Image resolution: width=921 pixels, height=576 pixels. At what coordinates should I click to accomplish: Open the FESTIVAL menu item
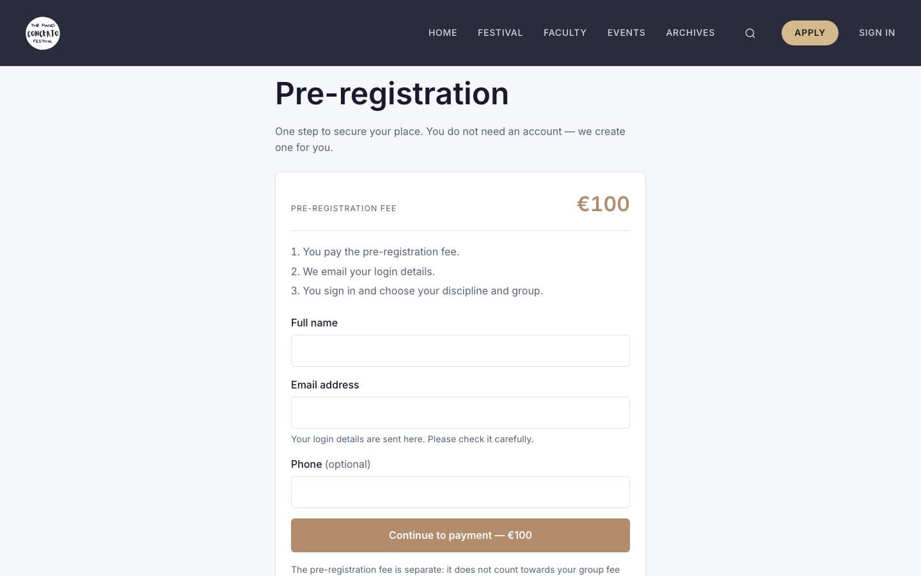click(500, 33)
